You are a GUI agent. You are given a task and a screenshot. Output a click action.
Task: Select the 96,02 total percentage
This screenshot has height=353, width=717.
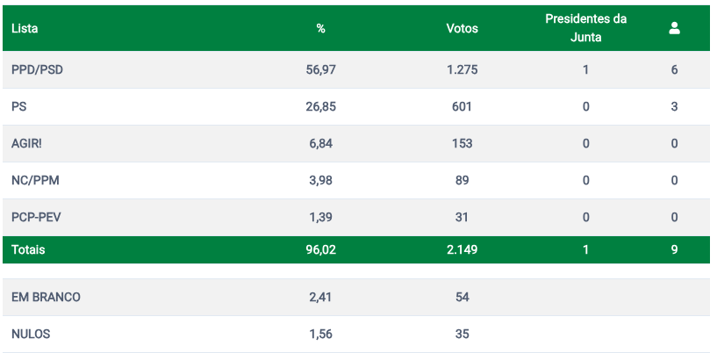tap(320, 249)
